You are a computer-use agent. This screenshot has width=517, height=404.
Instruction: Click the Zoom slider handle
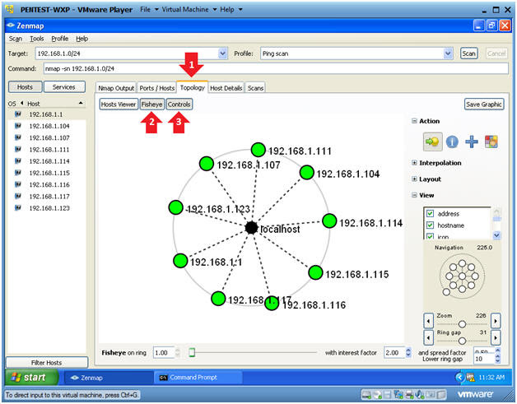coord(462,324)
